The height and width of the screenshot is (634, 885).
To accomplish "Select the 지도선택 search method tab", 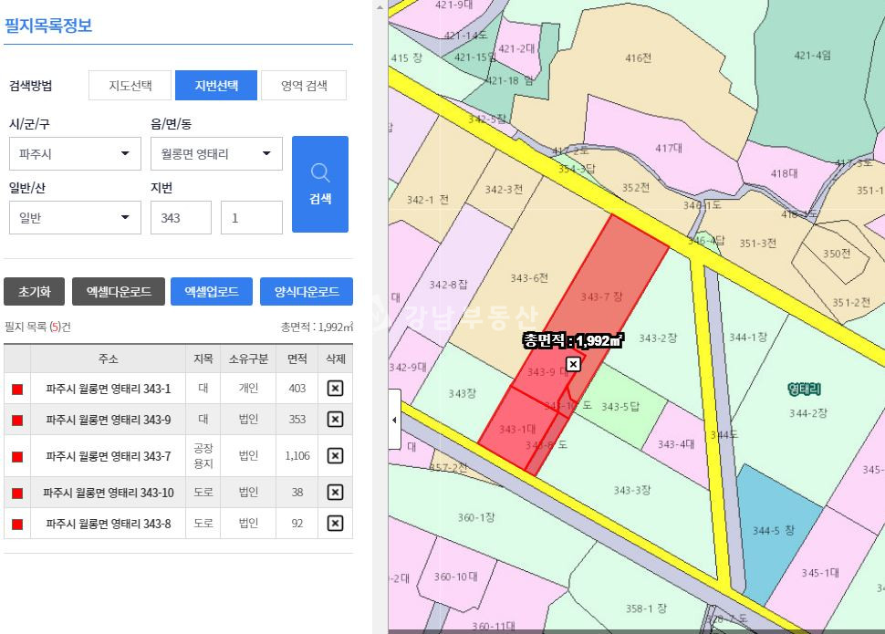I will (x=130, y=85).
